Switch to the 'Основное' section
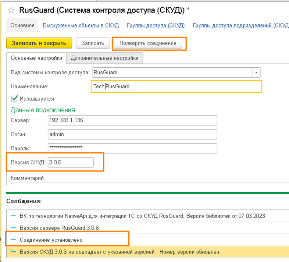289x262 pixels. (22, 25)
